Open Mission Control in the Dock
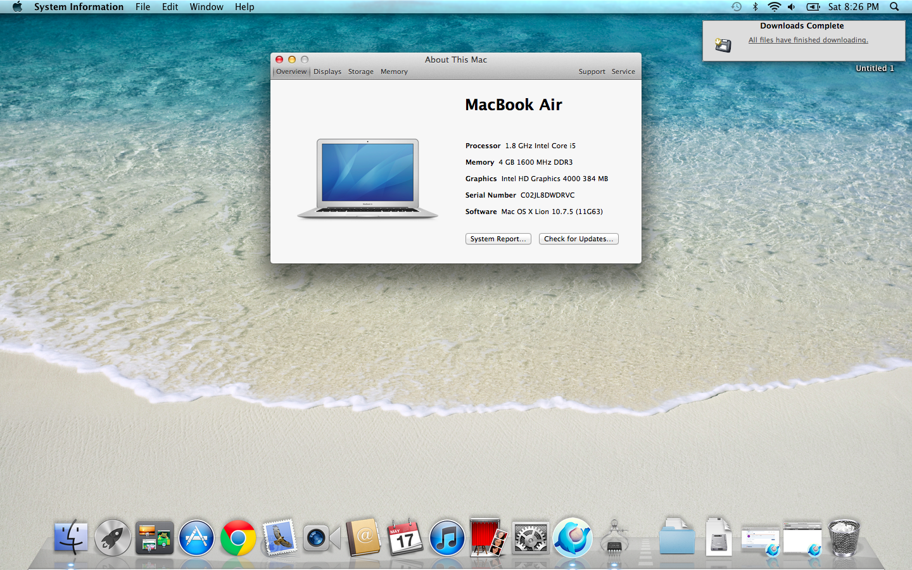This screenshot has width=912, height=570. 155,538
